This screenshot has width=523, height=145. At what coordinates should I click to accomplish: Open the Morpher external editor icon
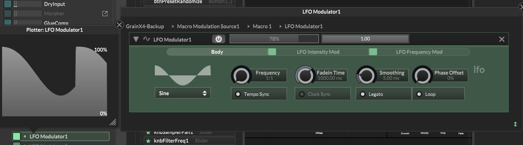105,14
